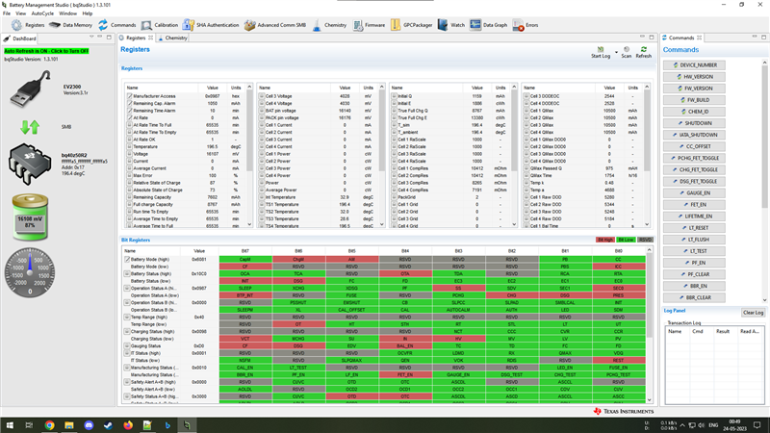Click the Start Log icon

coord(600,50)
